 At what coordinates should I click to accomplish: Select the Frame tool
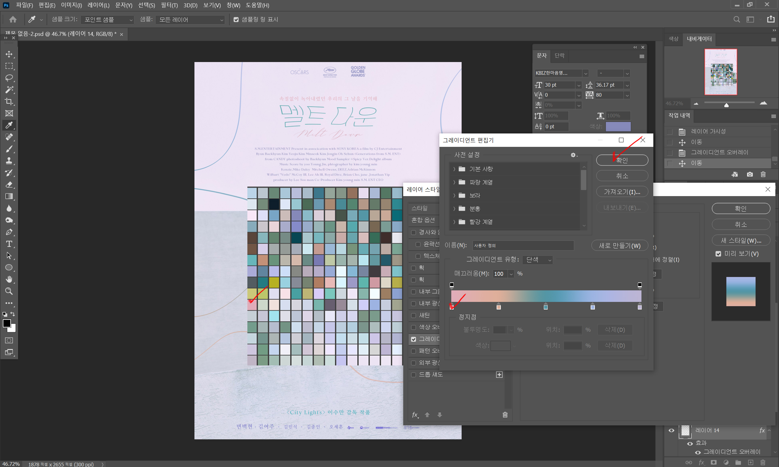[x=9, y=113]
